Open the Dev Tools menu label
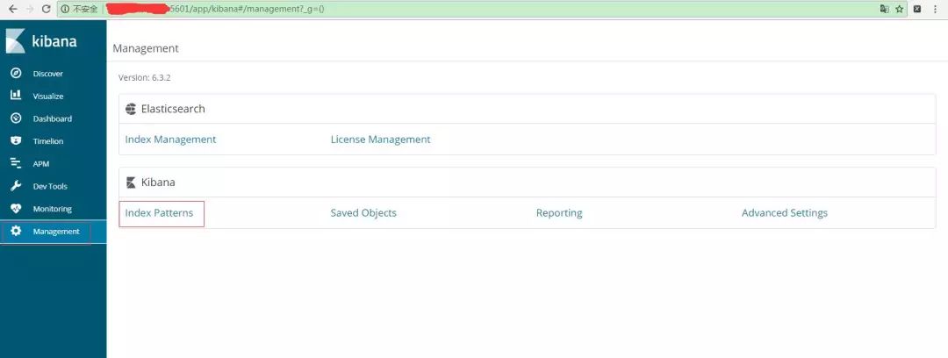Viewport: 948px width, 358px height. click(x=50, y=186)
